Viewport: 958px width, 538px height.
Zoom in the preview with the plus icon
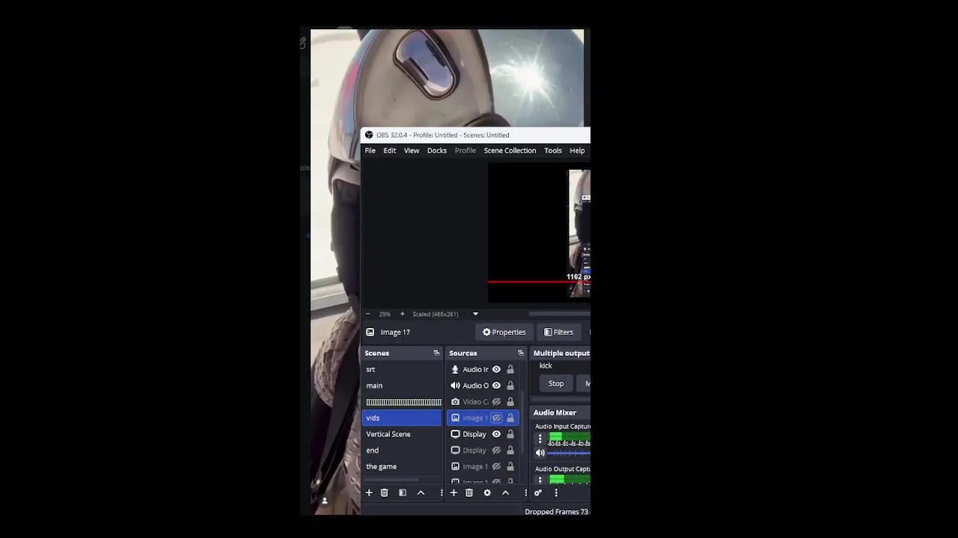402,314
